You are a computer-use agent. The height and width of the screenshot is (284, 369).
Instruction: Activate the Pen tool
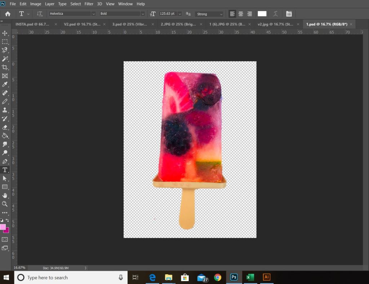[5, 161]
